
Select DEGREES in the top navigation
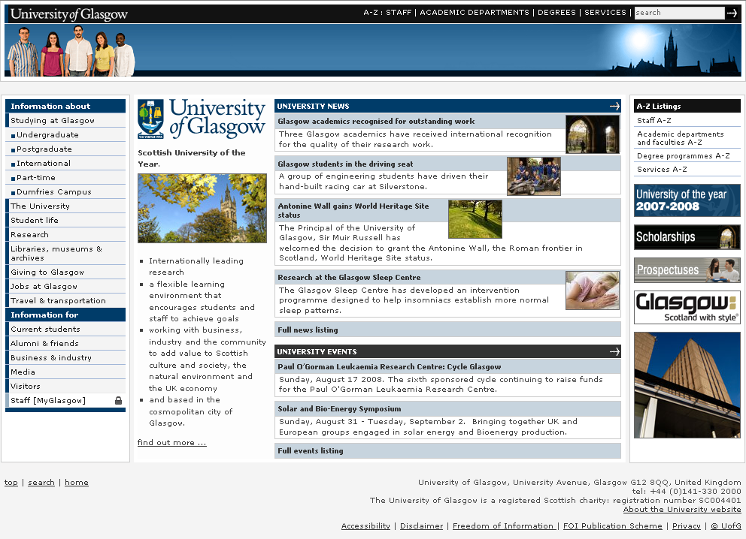click(556, 12)
